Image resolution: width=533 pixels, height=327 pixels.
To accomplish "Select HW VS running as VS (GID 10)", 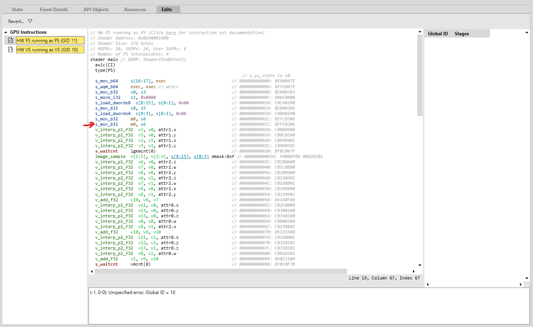I will click(50, 49).
